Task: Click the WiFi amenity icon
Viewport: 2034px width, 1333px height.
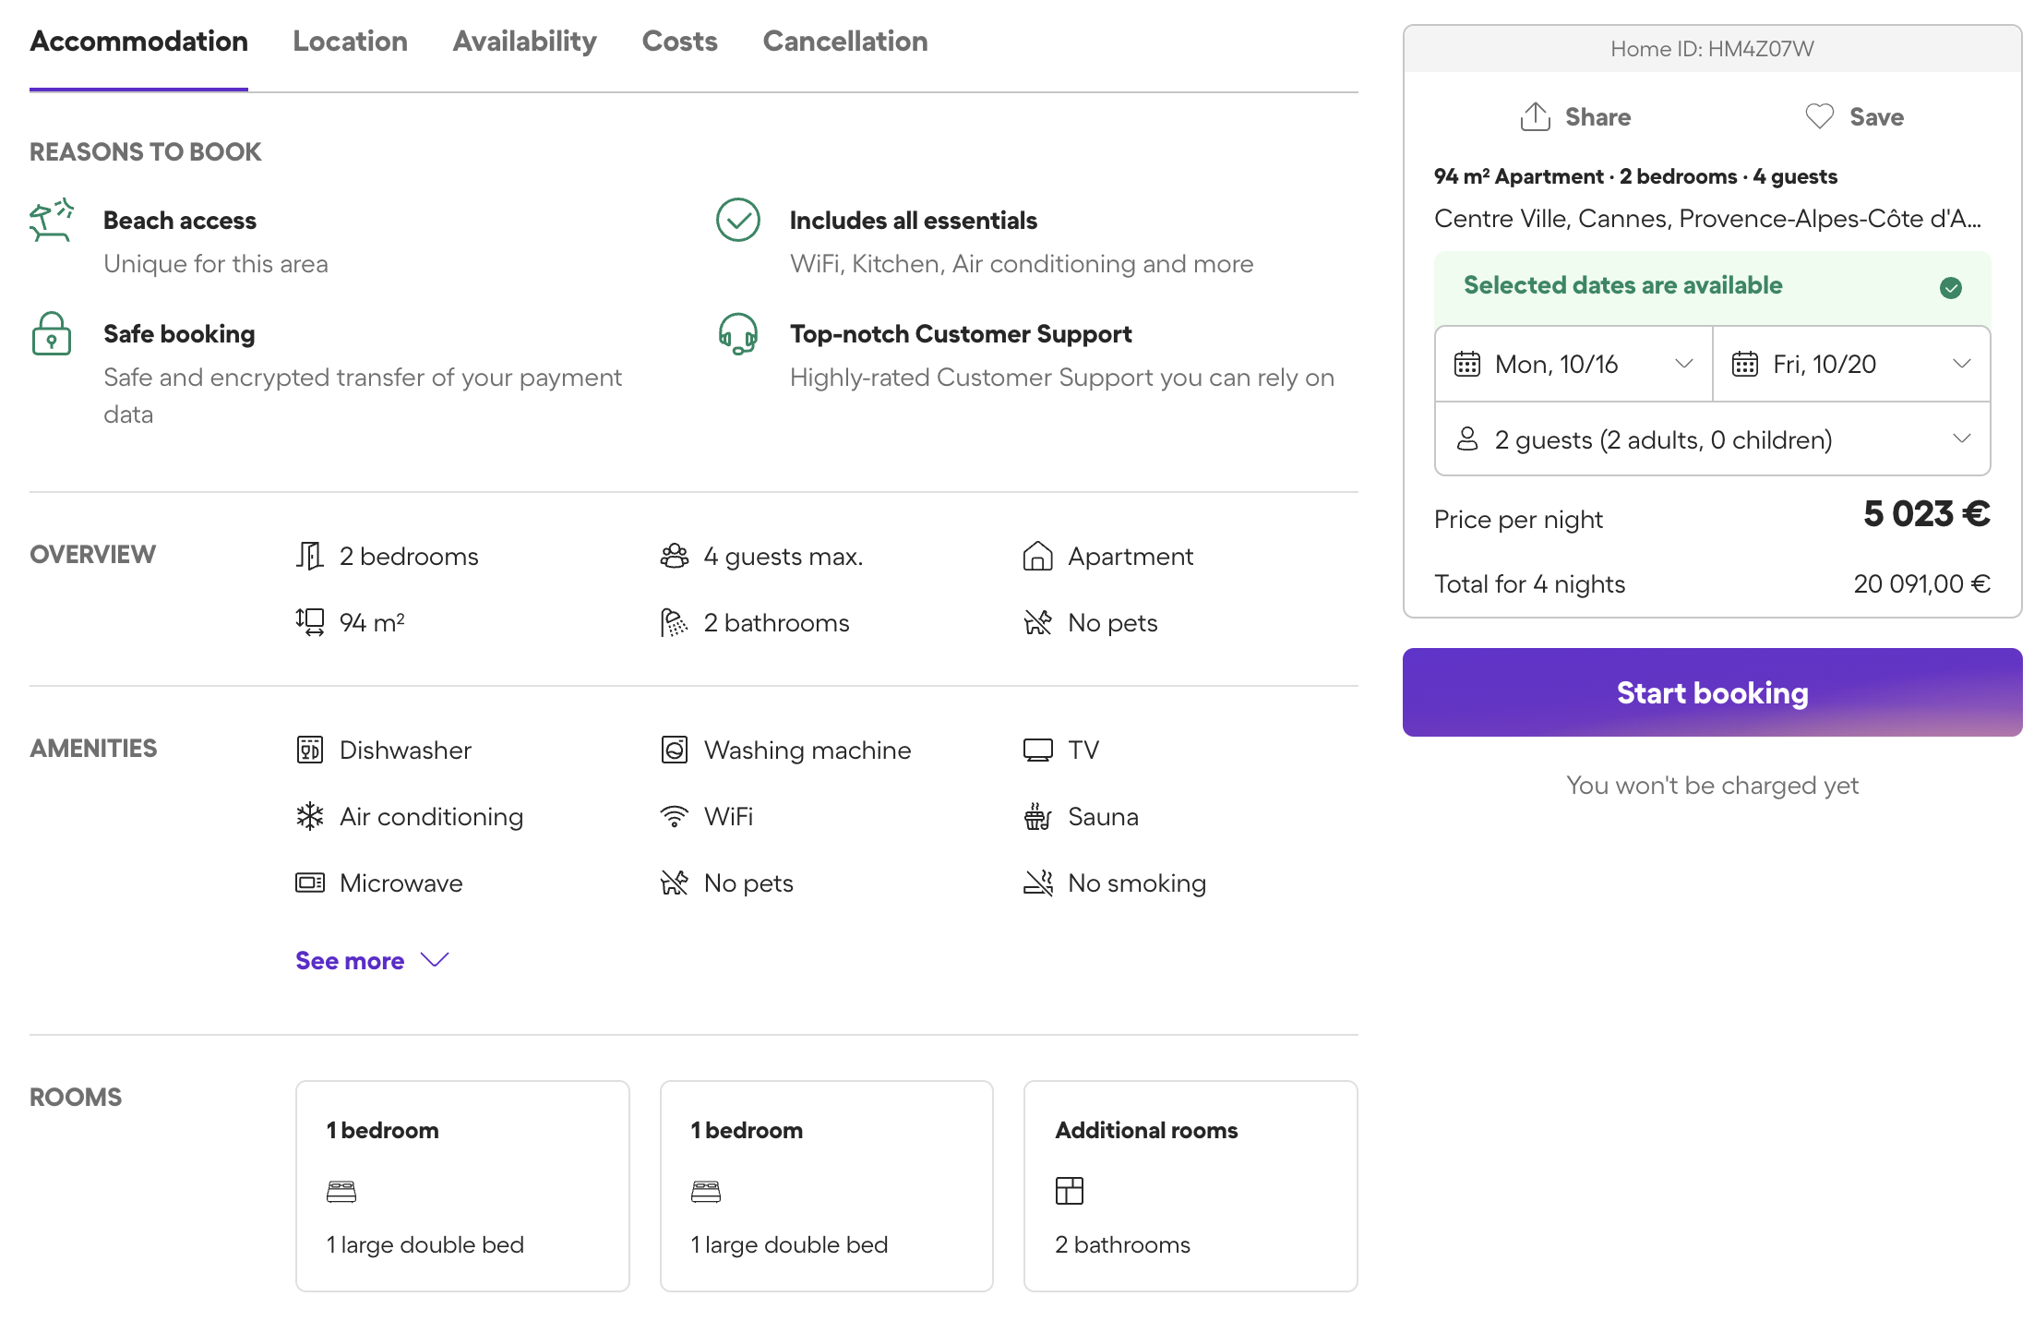Action: coord(675,817)
